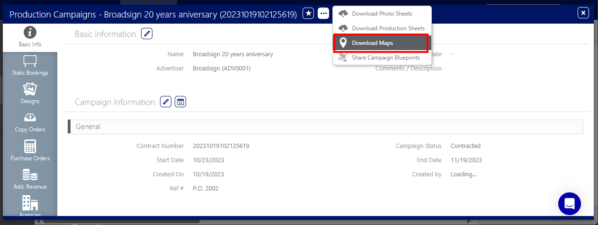Viewport: 598px width, 225px height.
Task: Click the calendar icon beside Campaign Information
Action: [x=180, y=102]
